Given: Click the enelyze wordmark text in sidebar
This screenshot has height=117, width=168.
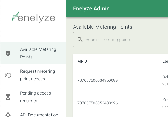Looking at the screenshot, I should pyautogui.click(x=36, y=18).
